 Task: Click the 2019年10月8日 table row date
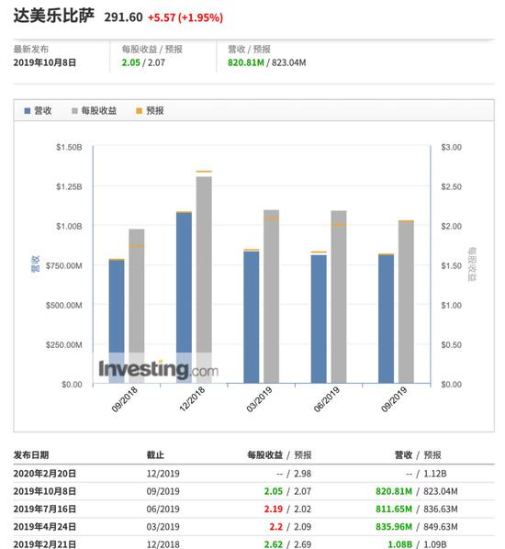[44, 491]
